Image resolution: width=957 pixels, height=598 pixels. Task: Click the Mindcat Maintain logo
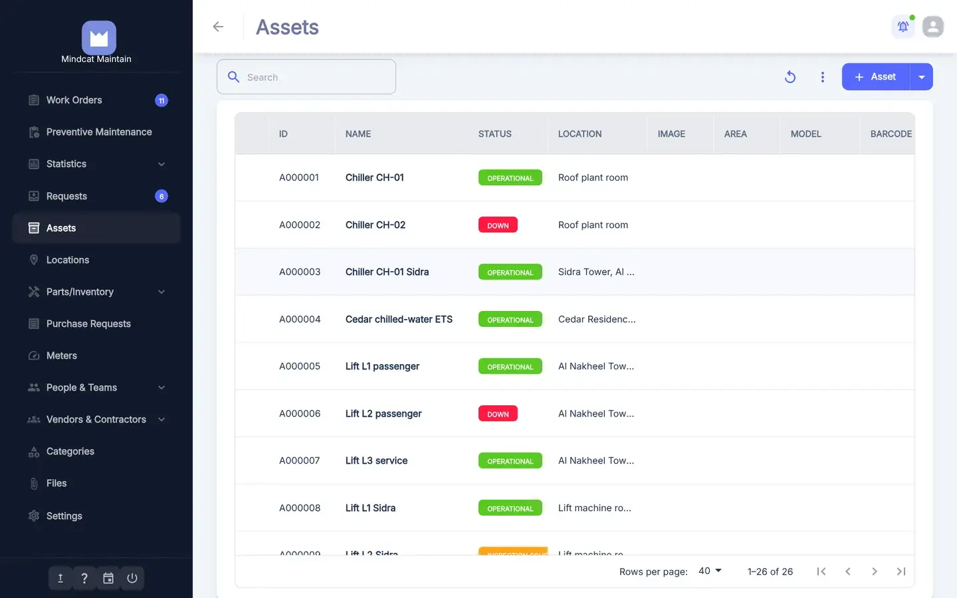tap(98, 38)
